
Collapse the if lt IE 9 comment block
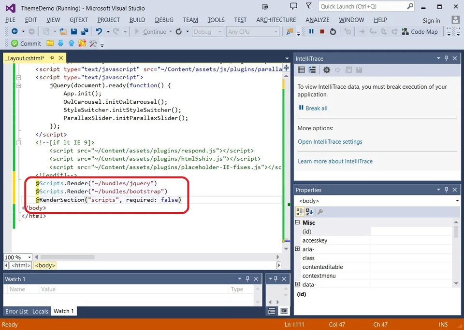click(x=19, y=143)
